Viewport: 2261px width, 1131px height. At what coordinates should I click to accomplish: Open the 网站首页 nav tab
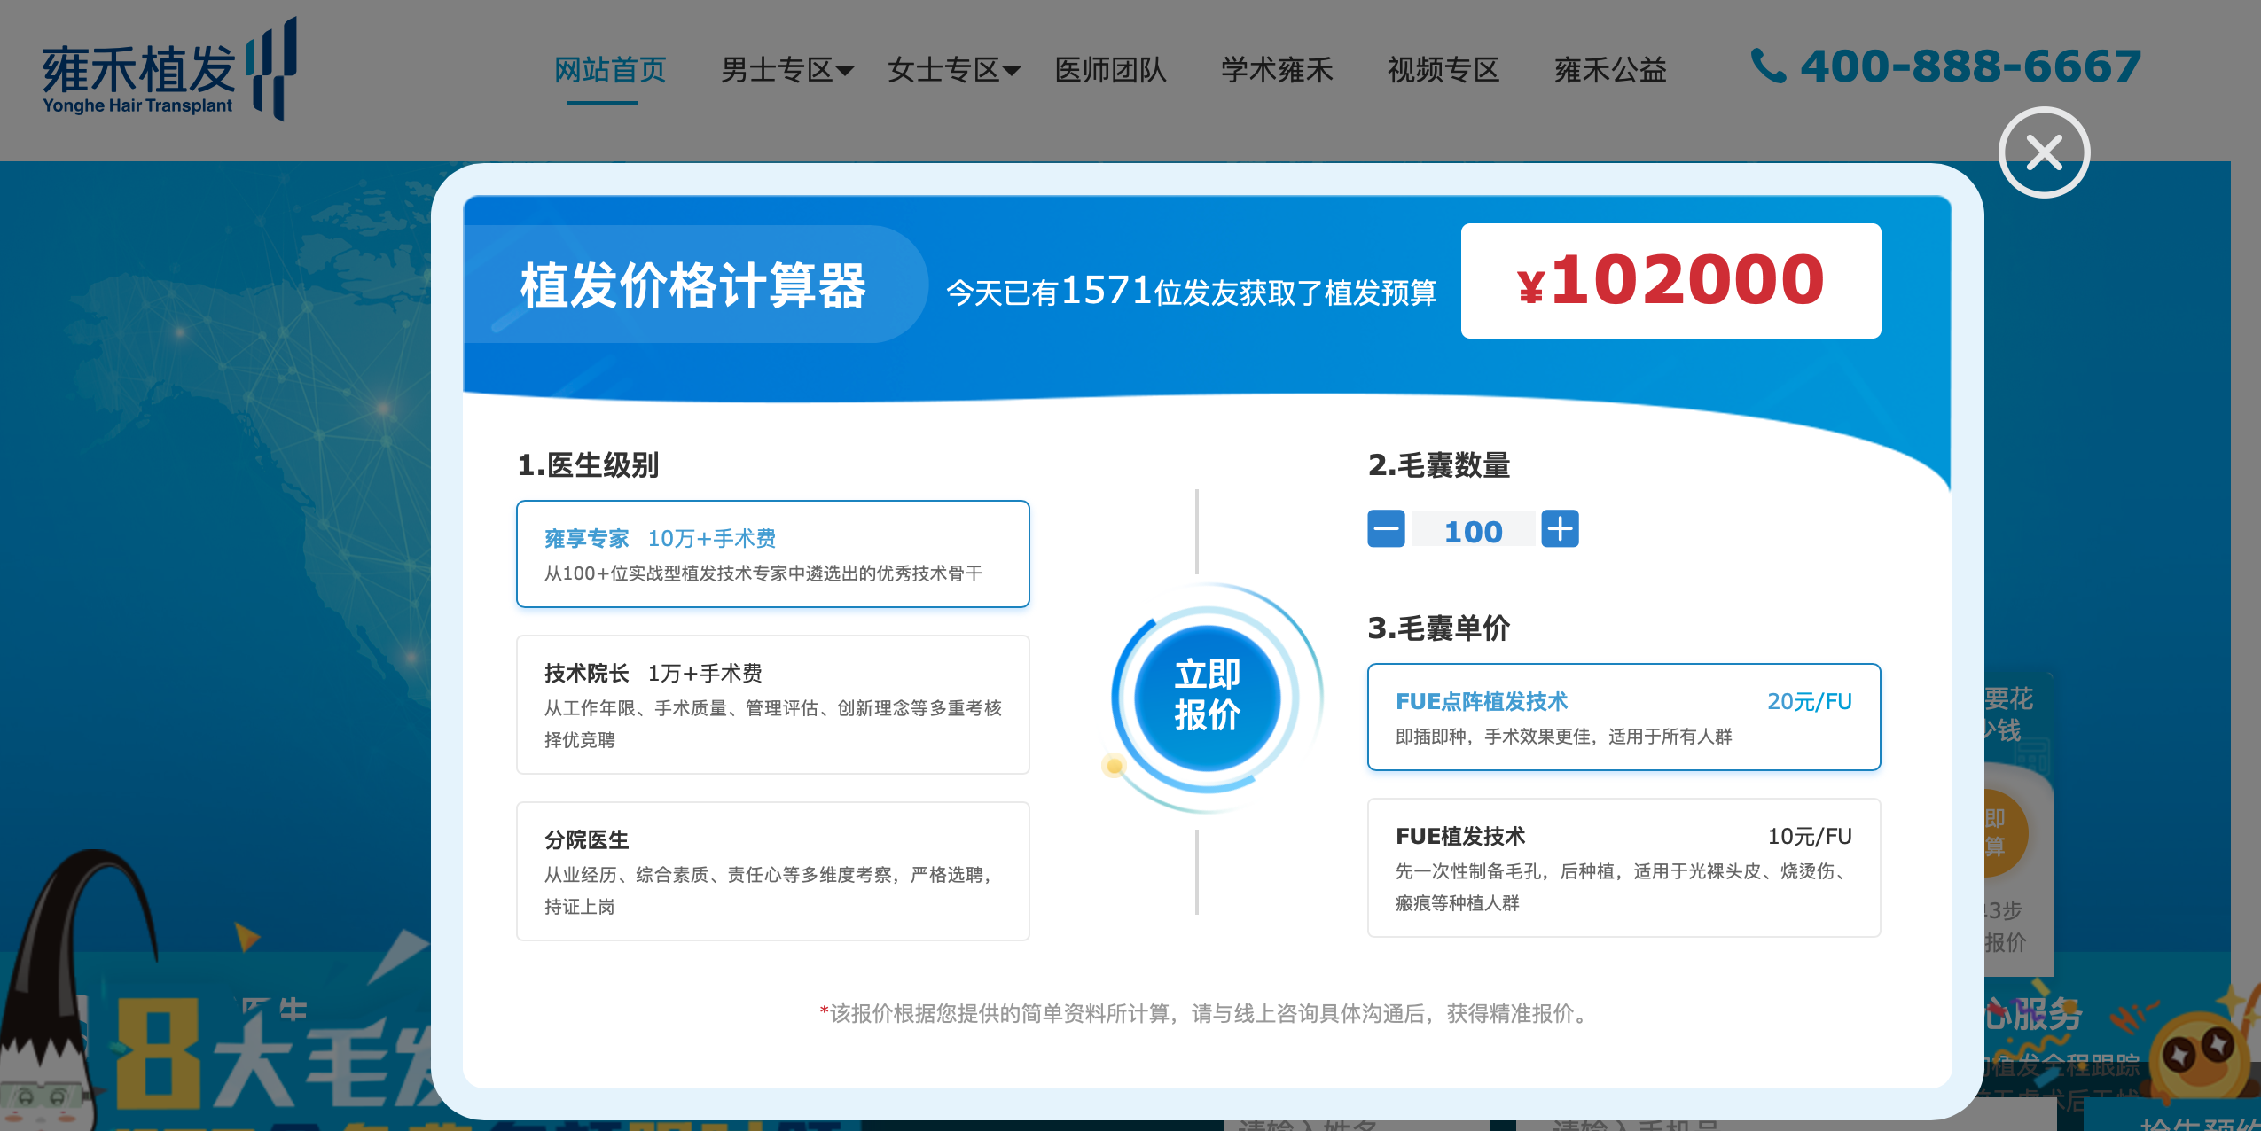pos(610,70)
